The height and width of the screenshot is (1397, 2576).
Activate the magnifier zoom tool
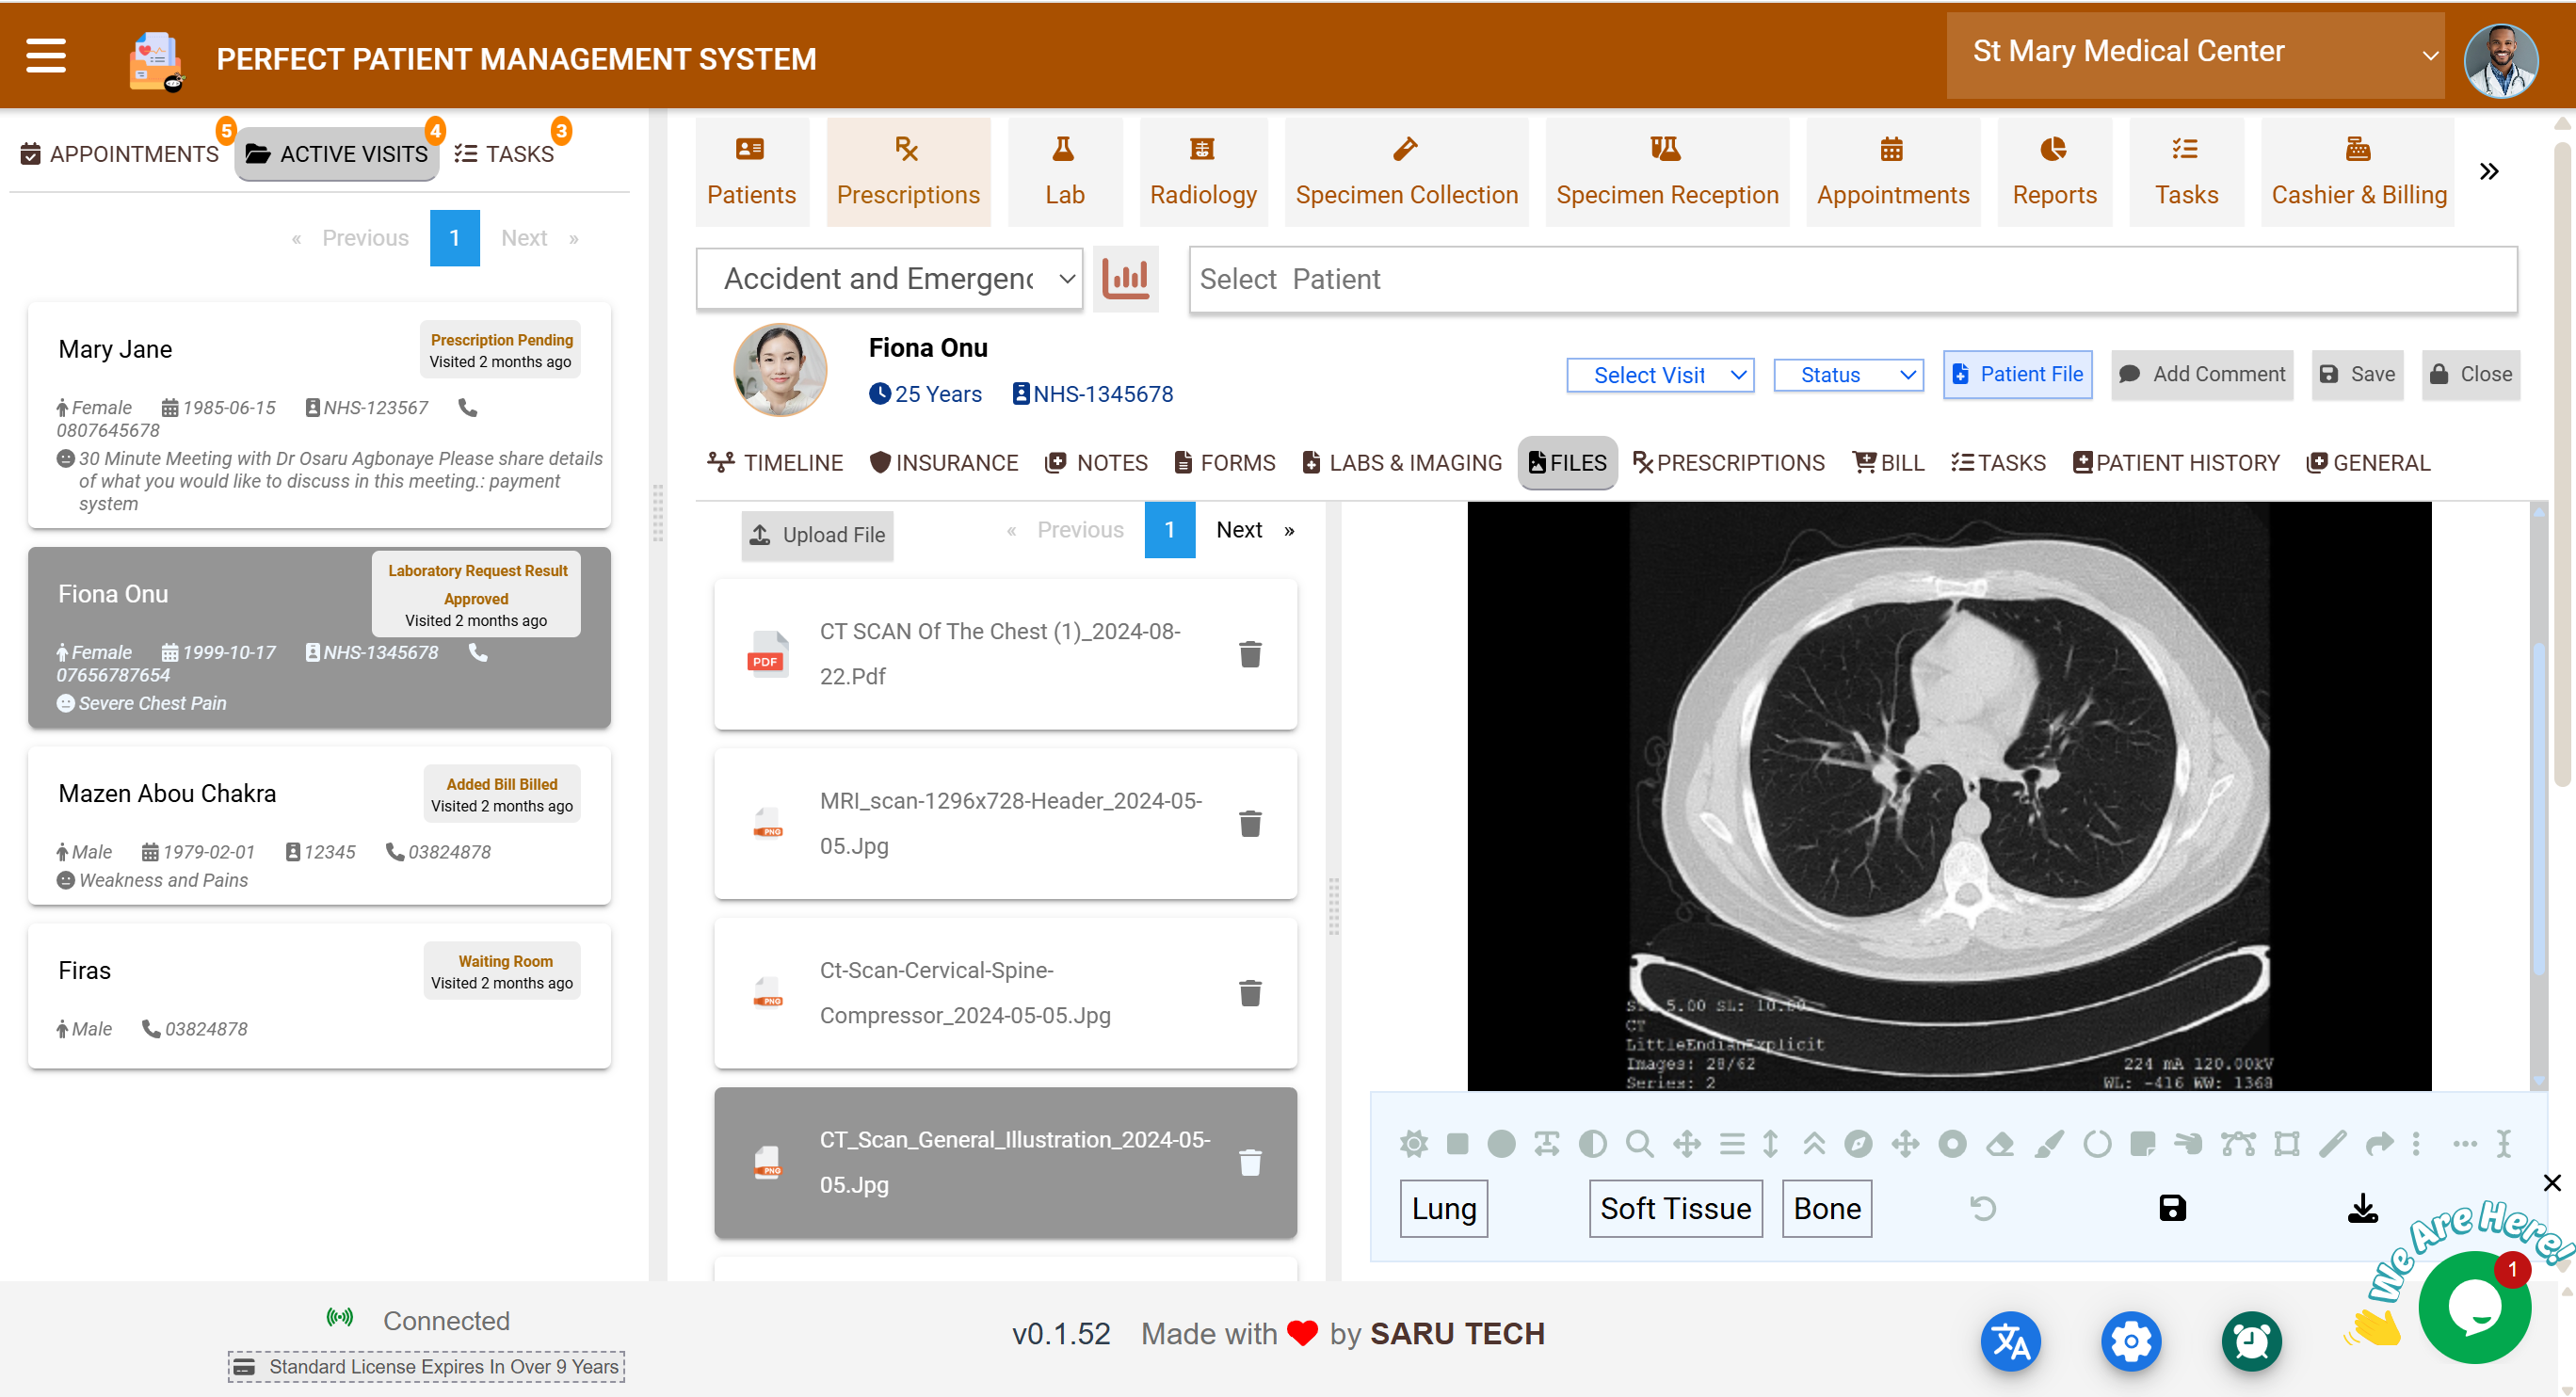pos(1639,1143)
